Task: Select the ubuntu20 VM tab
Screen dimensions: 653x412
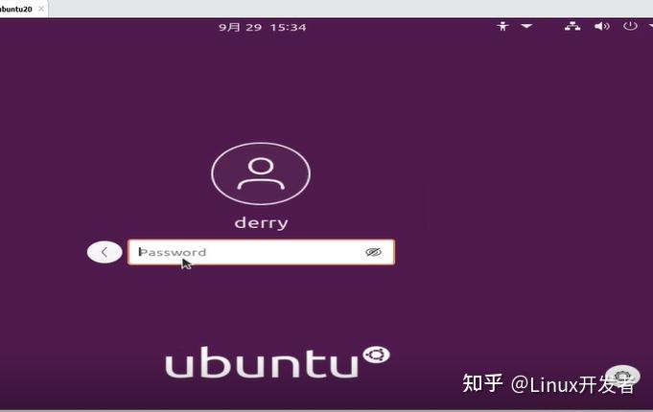Action: click(15, 8)
